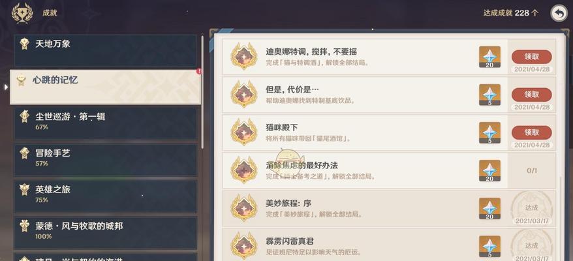Screen dimensions: 573x261
Task: Open 尘世巡游·第一辑 category at 67%
Action: (105, 123)
